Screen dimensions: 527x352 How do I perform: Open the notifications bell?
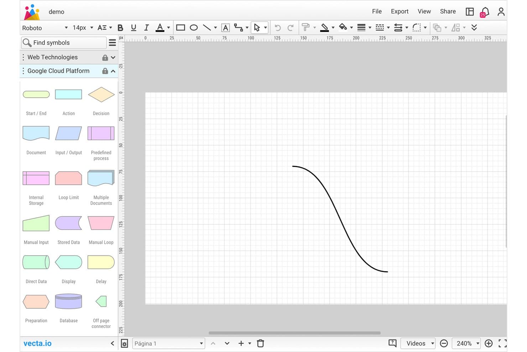tap(485, 12)
